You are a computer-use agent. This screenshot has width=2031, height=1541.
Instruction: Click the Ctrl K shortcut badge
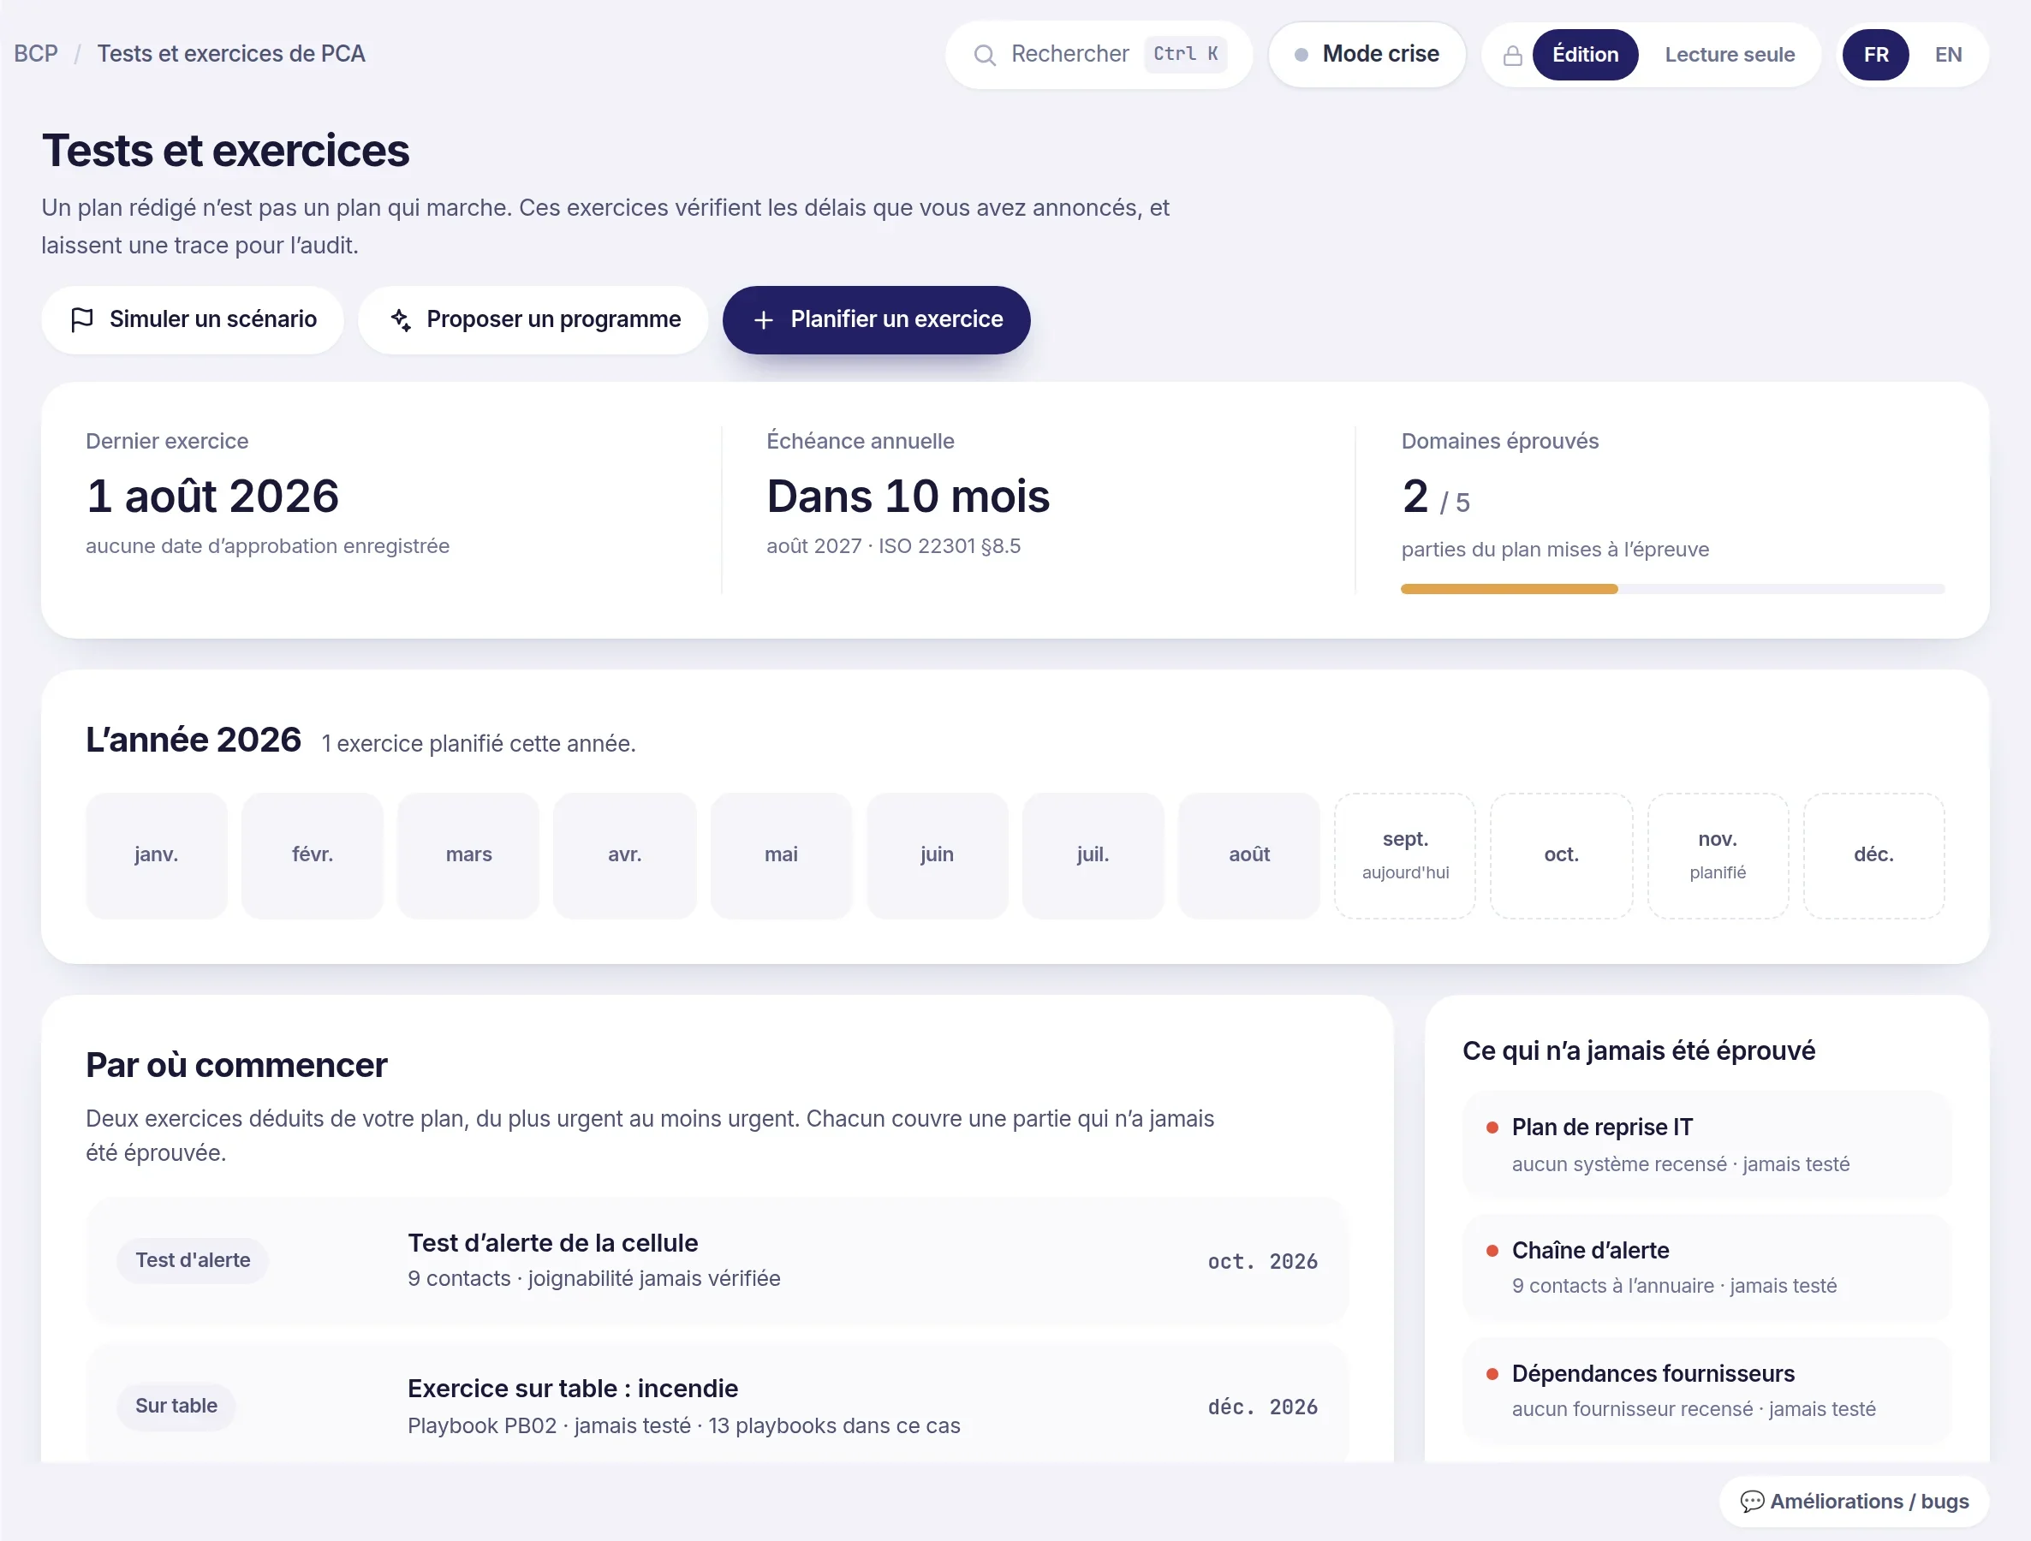click(x=1185, y=54)
